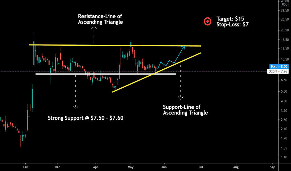This screenshot has width=291, height=171.
Task: Select 'Support-Line of Ascending Triangle' label
Action: coord(185,110)
